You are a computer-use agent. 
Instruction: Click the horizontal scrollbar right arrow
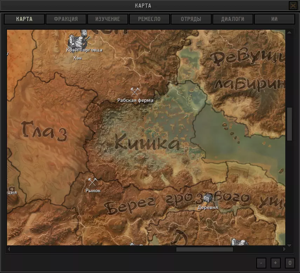click(284, 249)
